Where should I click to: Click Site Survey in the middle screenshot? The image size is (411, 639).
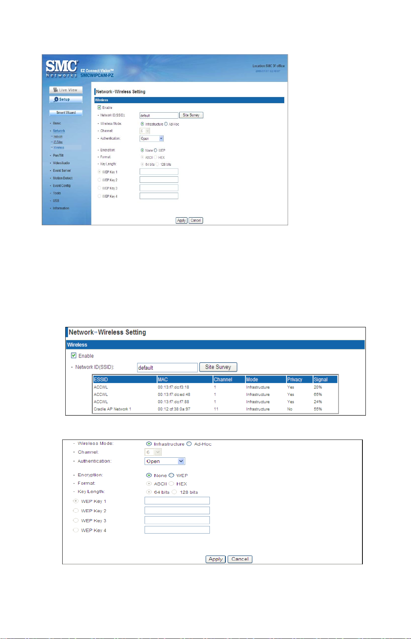(x=218, y=367)
